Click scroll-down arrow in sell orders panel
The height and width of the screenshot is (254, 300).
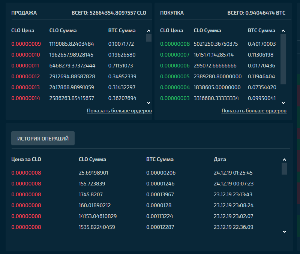pyautogui.click(x=148, y=103)
